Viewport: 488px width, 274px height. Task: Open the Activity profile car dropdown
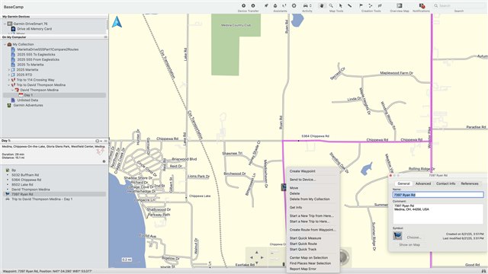point(307,5)
